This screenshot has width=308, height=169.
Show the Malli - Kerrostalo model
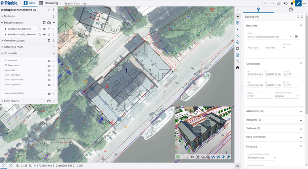tap(49, 75)
